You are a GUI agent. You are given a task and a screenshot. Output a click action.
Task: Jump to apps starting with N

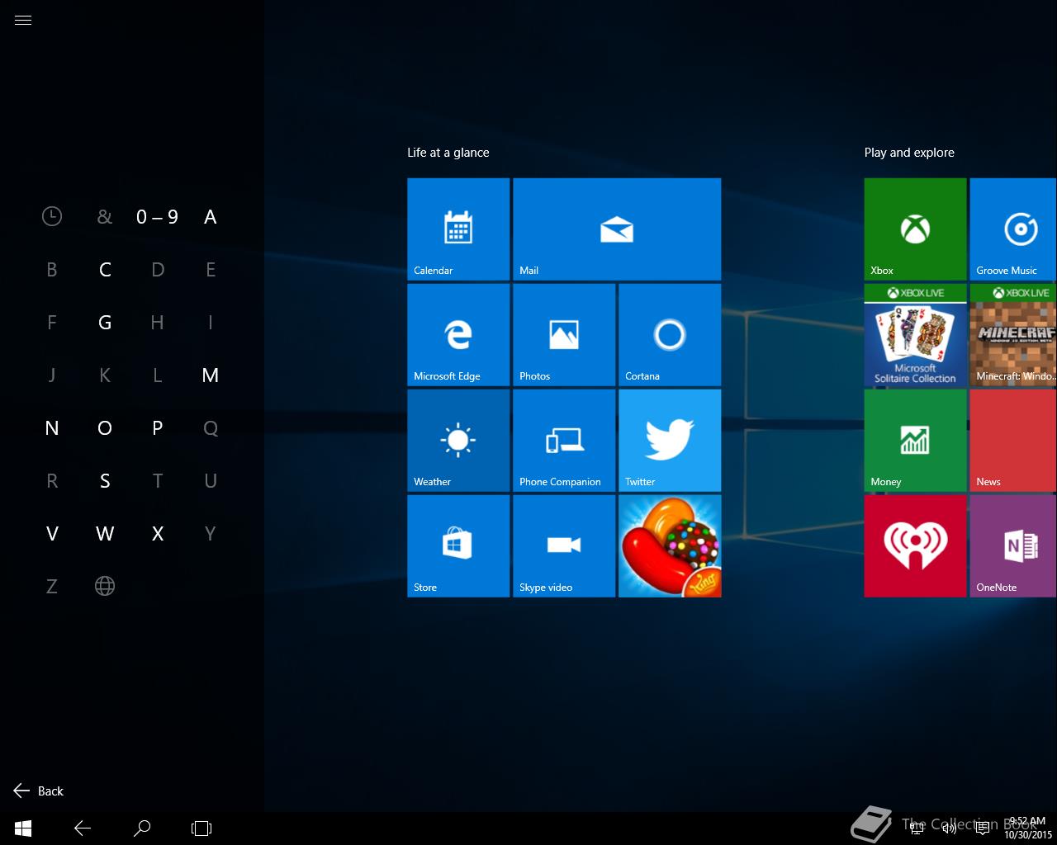[52, 428]
